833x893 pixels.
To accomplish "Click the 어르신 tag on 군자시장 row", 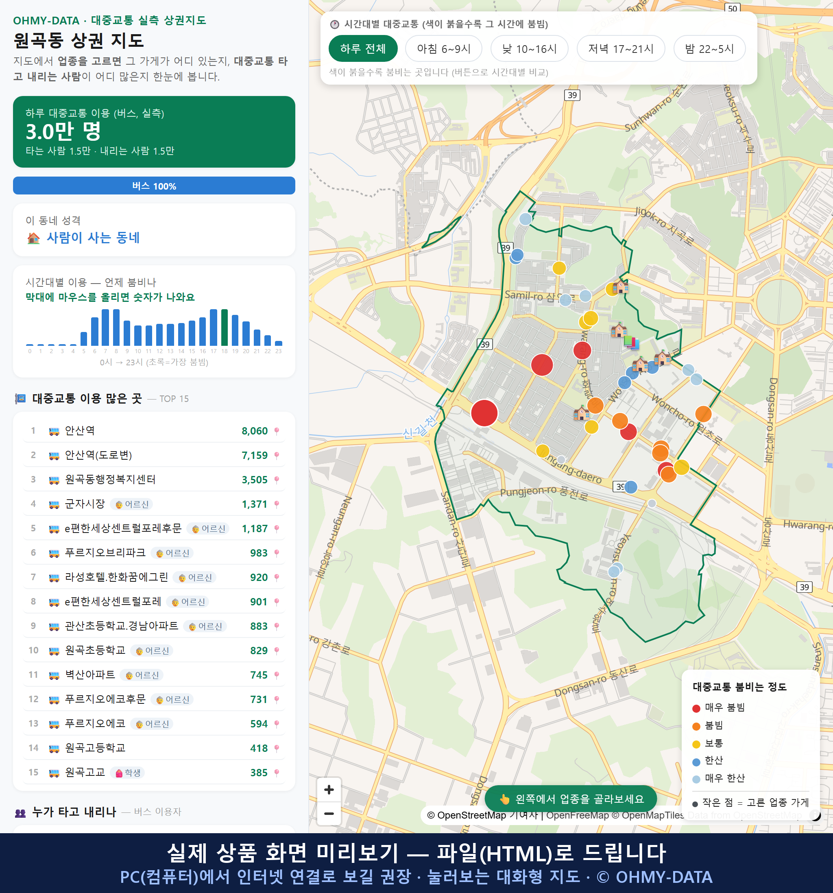I will [132, 504].
